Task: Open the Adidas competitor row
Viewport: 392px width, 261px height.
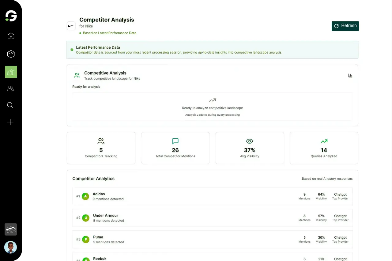Action: click(212, 196)
